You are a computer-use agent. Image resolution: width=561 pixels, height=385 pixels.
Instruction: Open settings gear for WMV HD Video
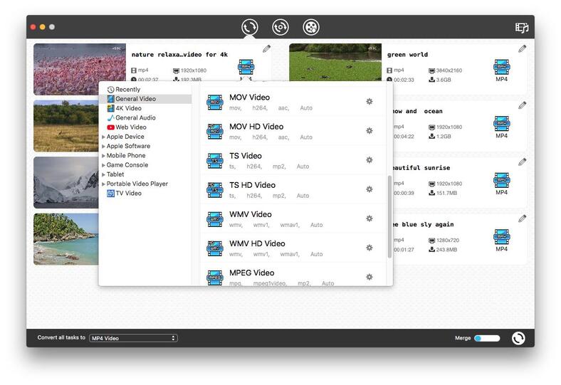click(369, 248)
